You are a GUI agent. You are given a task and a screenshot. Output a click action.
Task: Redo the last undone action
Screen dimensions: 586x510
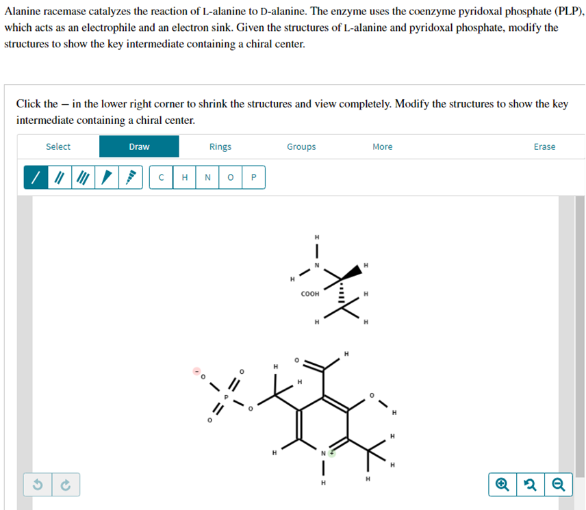pyautogui.click(x=65, y=485)
